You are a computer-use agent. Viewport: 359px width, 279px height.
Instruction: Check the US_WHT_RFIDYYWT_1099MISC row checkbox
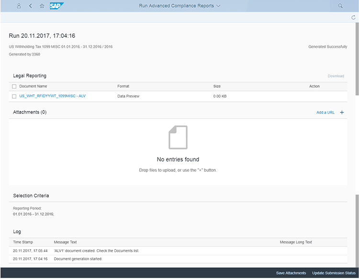(14, 96)
